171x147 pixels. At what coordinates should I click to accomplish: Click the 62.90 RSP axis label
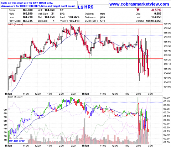coord(166,120)
